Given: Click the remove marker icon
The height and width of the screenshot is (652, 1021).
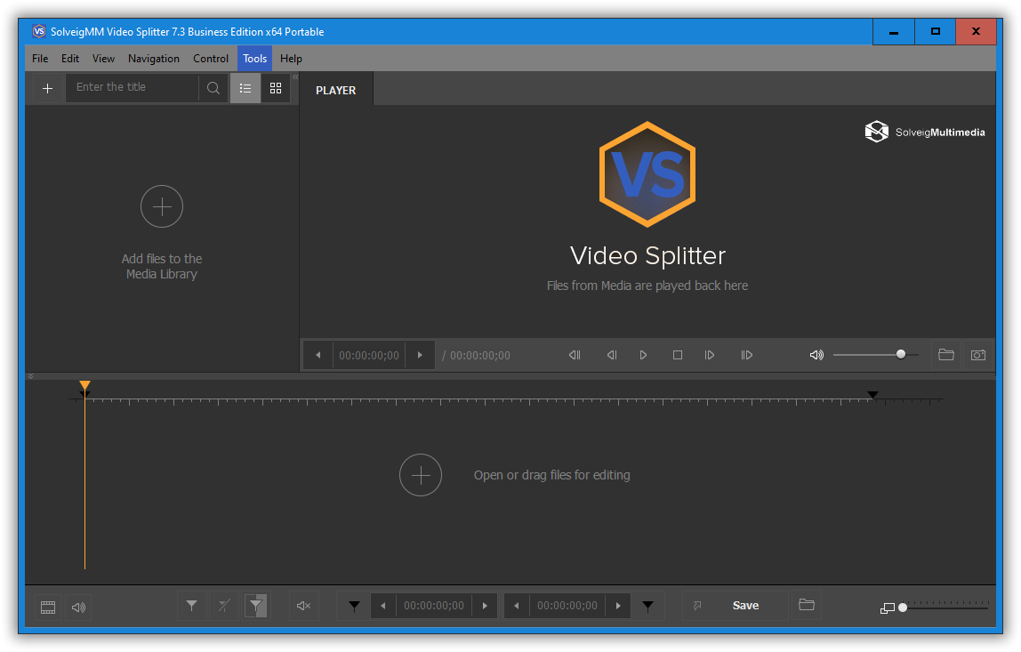Looking at the screenshot, I should coord(224,606).
